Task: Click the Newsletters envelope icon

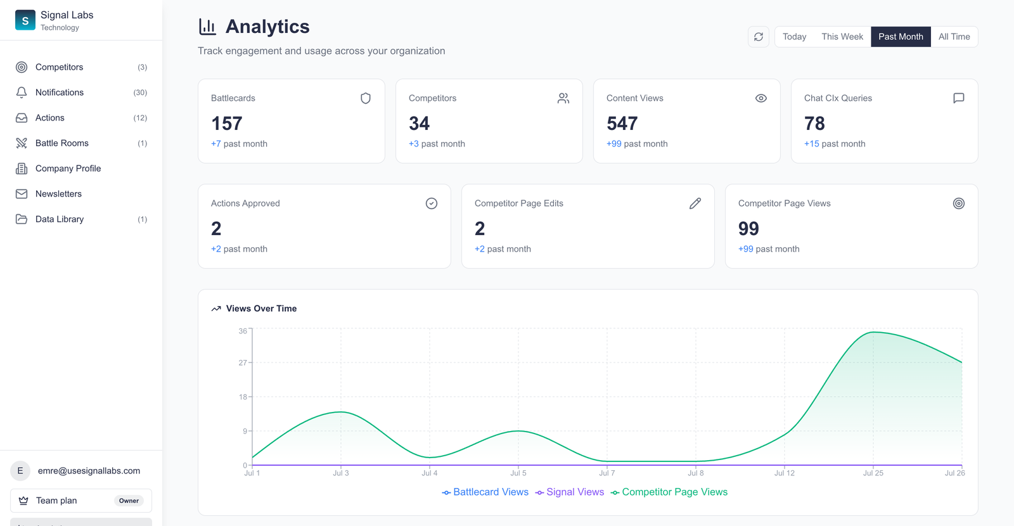Action: coord(22,194)
